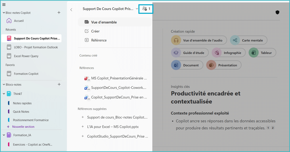Create Vue d'ensemble de l'audio
This screenshot has height=152, width=290.
point(199,41)
